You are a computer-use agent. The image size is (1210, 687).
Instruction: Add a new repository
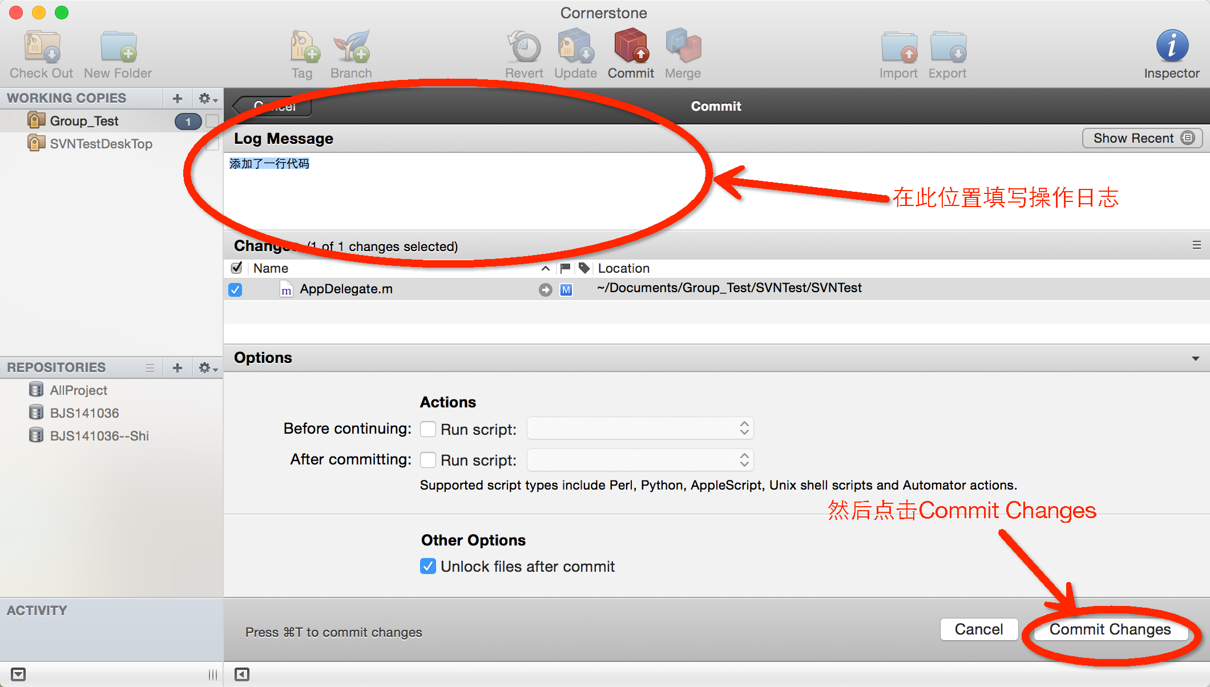point(178,367)
